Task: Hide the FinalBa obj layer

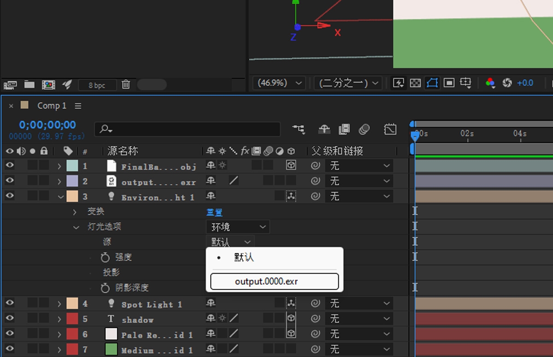Action: [x=9, y=165]
